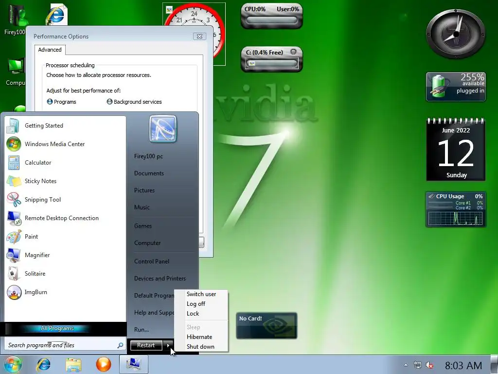Open Games from Start menu
The image size is (498, 374).
coord(143,226)
